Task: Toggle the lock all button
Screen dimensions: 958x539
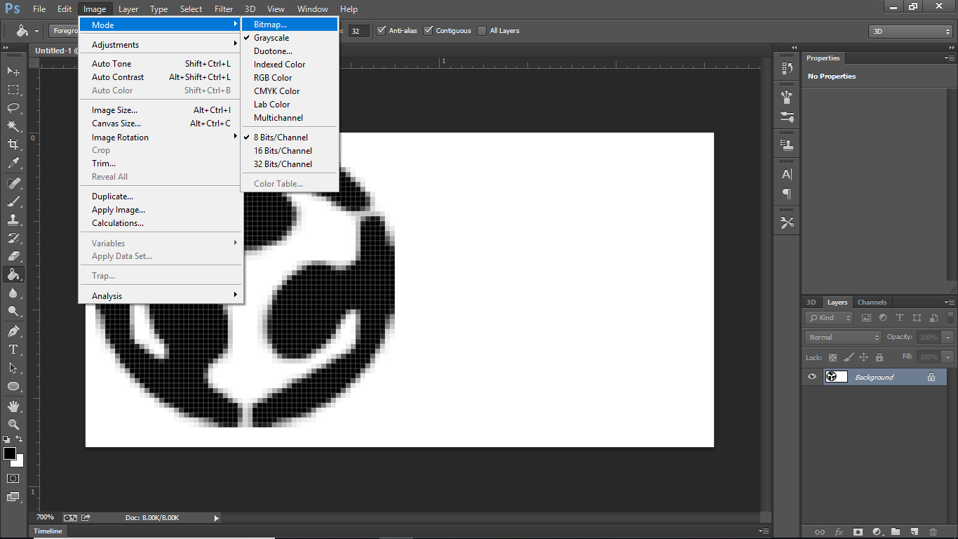Action: tap(879, 357)
